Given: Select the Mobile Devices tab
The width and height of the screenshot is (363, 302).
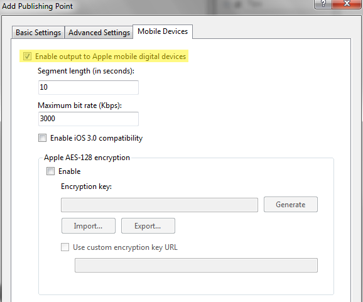Looking at the screenshot, I should click(163, 31).
